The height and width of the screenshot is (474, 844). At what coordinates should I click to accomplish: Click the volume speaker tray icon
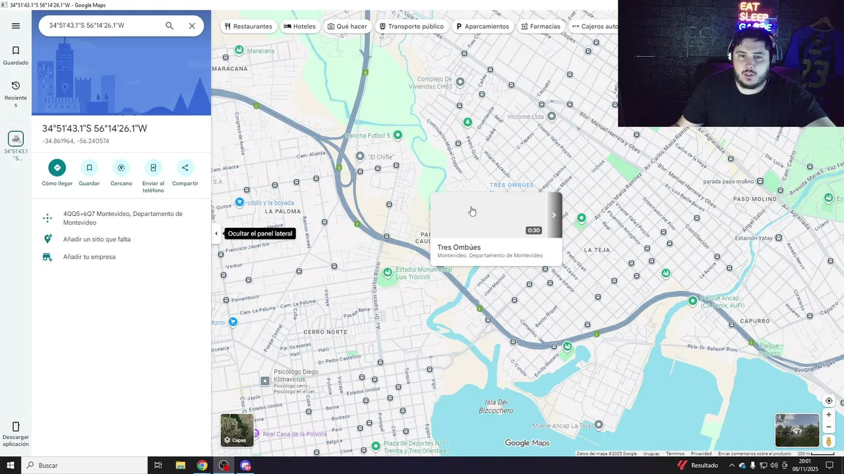pyautogui.click(x=774, y=465)
